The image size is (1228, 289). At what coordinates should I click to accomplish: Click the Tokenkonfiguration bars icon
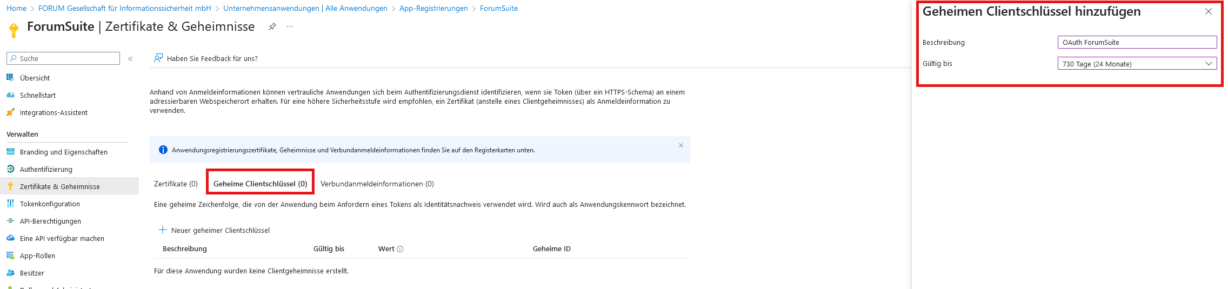click(x=10, y=204)
